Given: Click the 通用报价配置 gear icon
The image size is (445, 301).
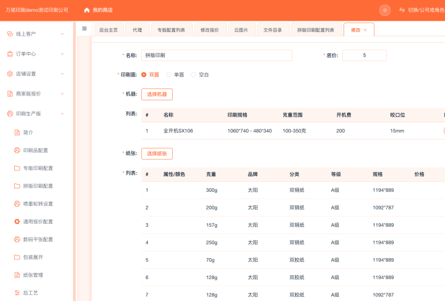Looking at the screenshot, I should [17, 221].
